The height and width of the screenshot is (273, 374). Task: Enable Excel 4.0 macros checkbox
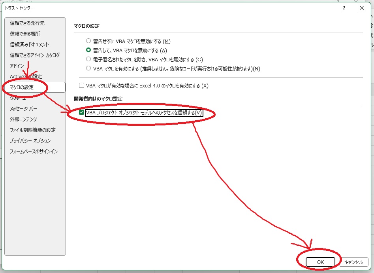coord(82,85)
